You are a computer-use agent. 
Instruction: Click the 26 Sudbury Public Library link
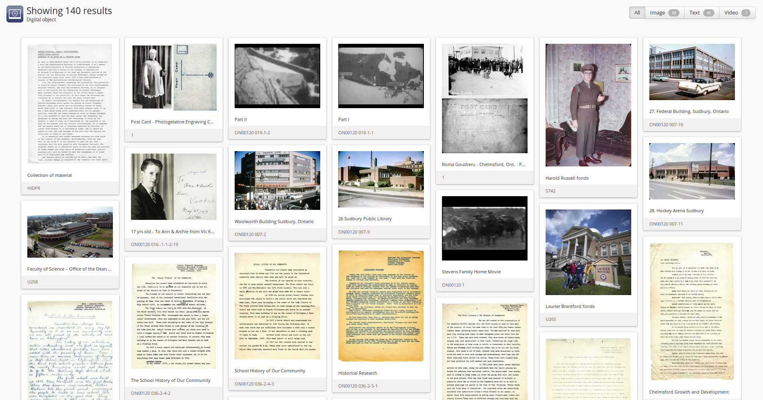click(x=365, y=219)
